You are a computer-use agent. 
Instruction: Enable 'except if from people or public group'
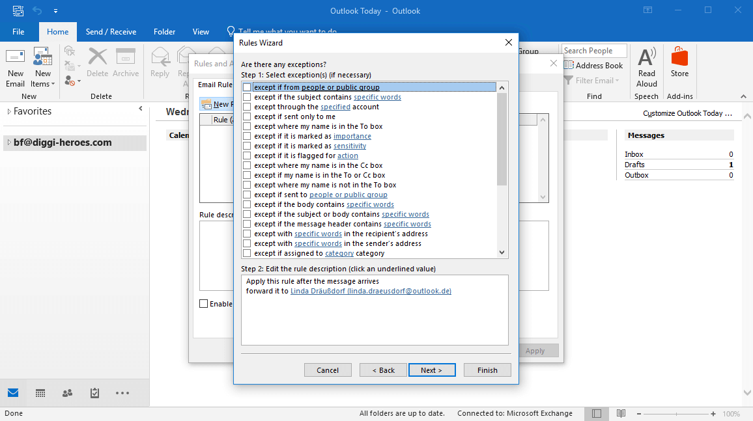point(247,87)
